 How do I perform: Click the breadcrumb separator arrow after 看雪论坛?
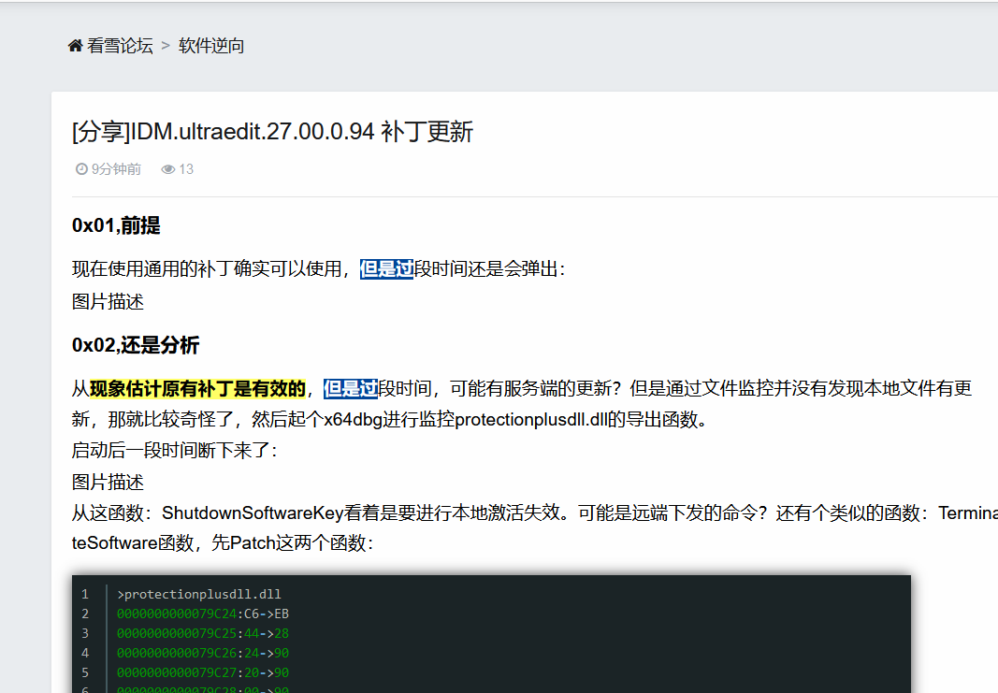pyautogui.click(x=166, y=46)
